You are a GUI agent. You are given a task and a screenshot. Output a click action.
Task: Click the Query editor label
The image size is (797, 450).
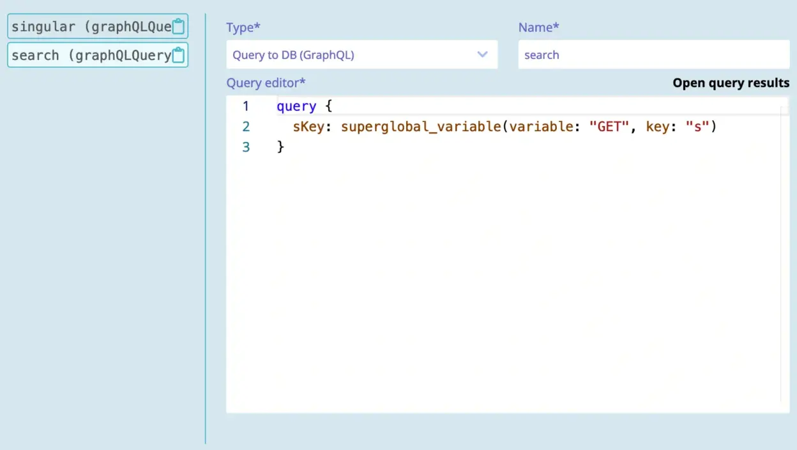(x=266, y=83)
